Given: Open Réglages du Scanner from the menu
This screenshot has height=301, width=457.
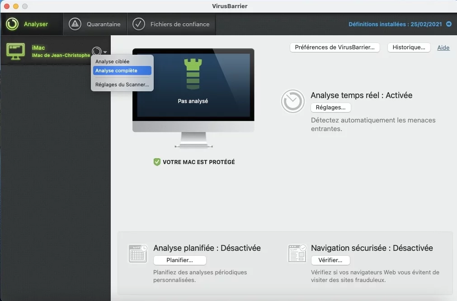Looking at the screenshot, I should pos(122,85).
